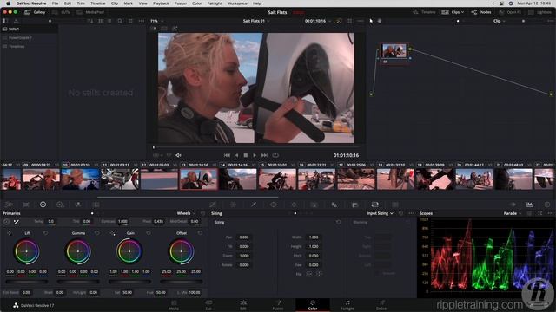The image size is (556, 312).
Task: Open the Power Window palette
Action: pyautogui.click(x=274, y=205)
